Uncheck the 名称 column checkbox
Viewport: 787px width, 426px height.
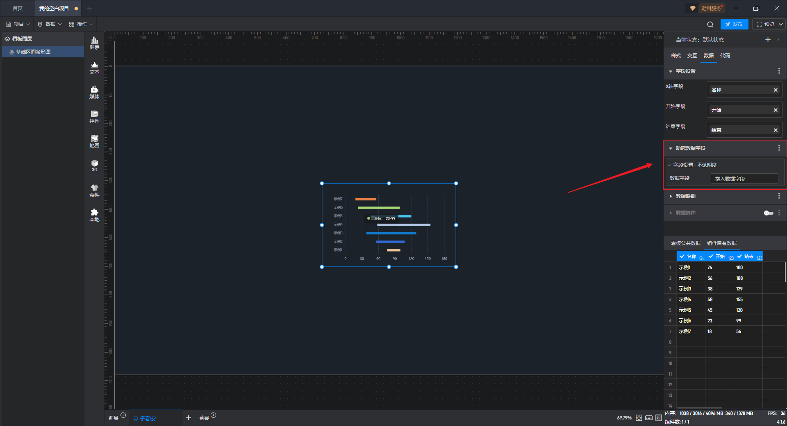pyautogui.click(x=682, y=256)
